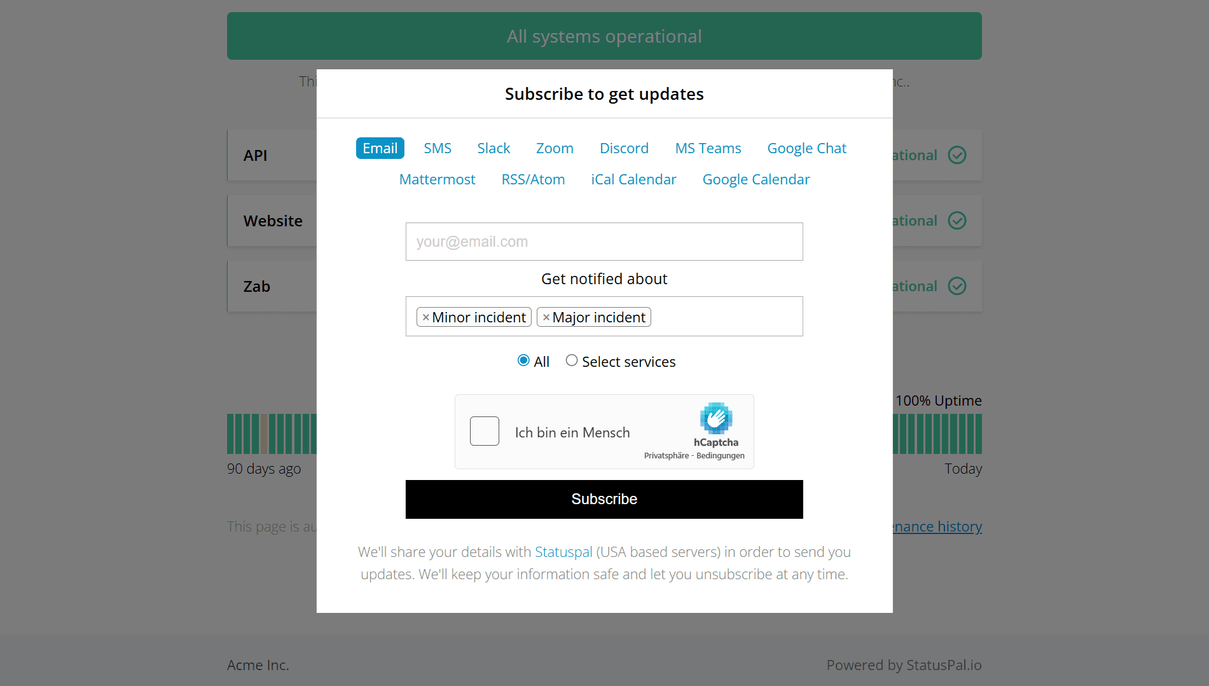Image resolution: width=1209 pixels, height=686 pixels.
Task: Click the Website operational checkmark icon
Action: pyautogui.click(x=957, y=221)
